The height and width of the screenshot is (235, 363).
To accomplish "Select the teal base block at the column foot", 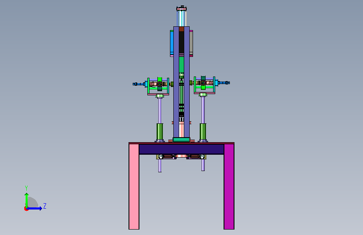I will pyautogui.click(x=182, y=140).
